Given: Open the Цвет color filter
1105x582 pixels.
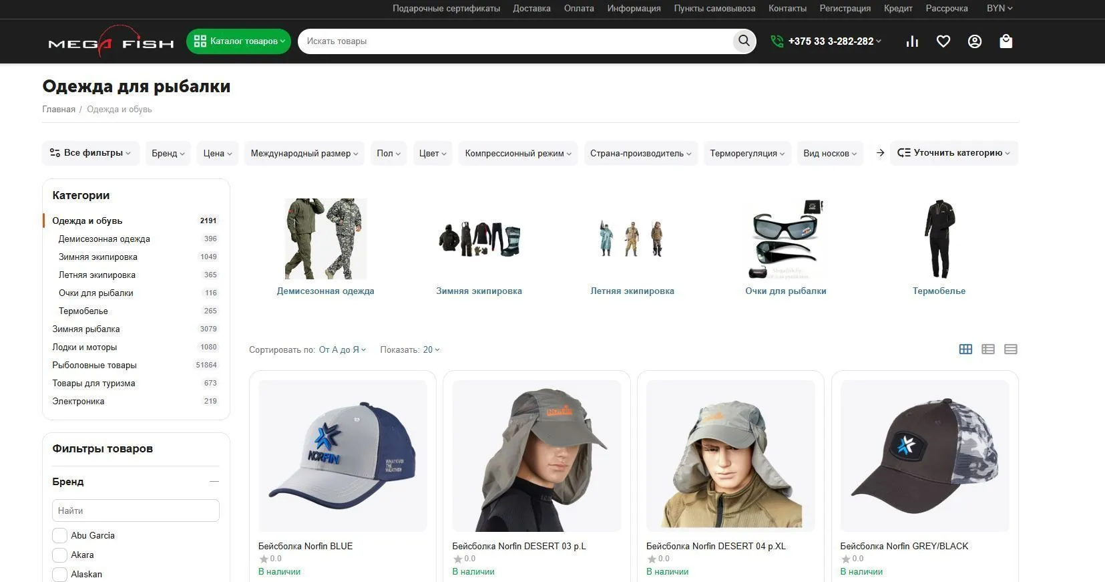Looking at the screenshot, I should click(x=433, y=153).
